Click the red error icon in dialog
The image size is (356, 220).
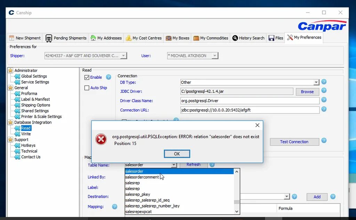pos(101,139)
